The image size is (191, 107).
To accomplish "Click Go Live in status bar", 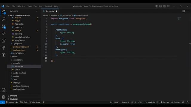I will click(165, 102).
